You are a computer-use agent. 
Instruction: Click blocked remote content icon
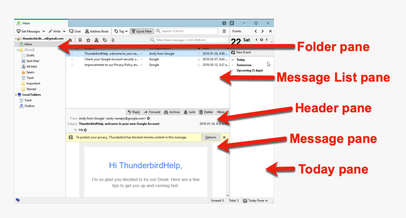point(71,137)
